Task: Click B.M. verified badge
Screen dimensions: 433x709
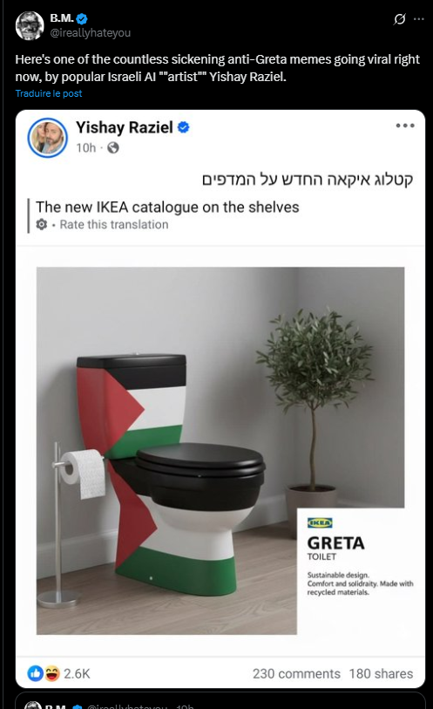Action: click(82, 18)
